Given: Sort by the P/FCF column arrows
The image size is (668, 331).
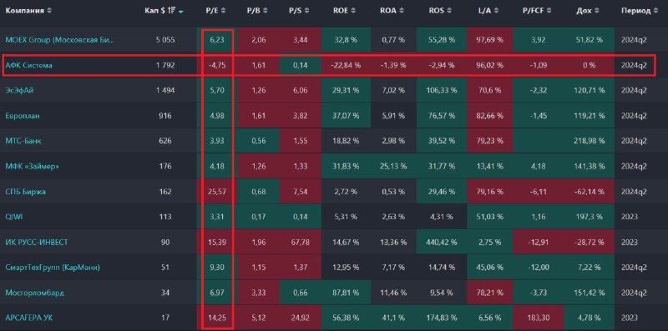Looking at the screenshot, I should (549, 11).
